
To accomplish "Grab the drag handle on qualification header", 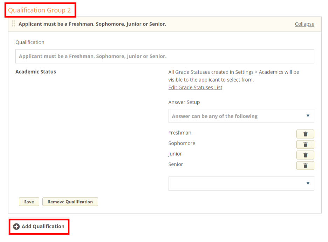I will 14,24.
